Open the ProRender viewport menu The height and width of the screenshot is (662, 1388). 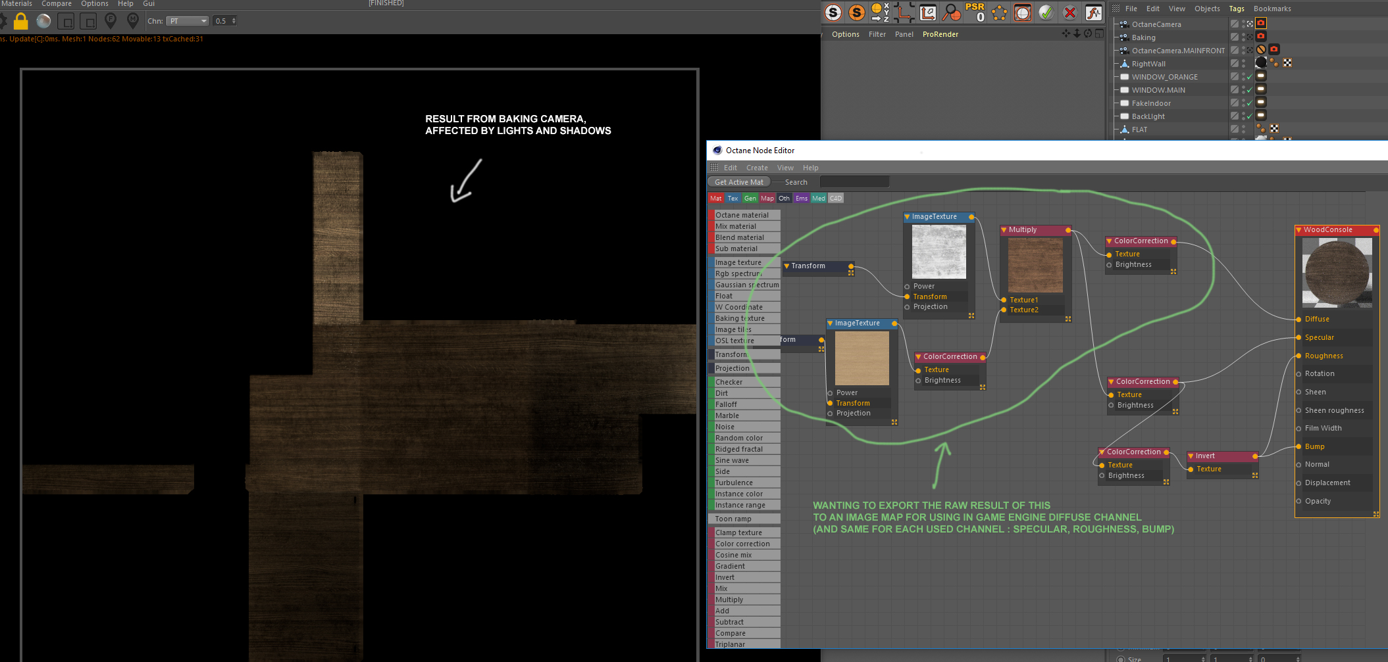tap(940, 34)
